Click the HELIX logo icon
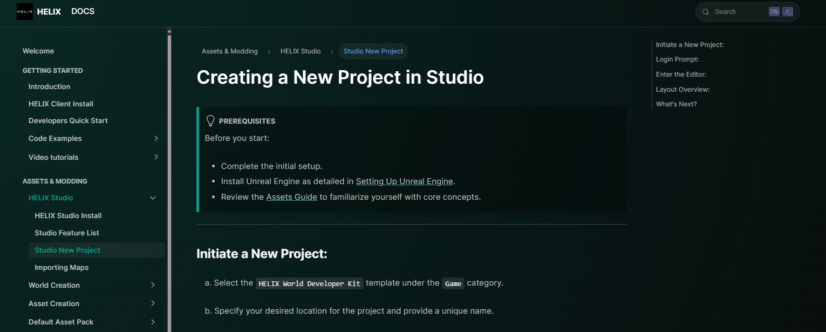The height and width of the screenshot is (332, 826). click(x=25, y=11)
